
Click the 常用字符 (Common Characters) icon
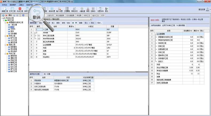tap(74, 9)
